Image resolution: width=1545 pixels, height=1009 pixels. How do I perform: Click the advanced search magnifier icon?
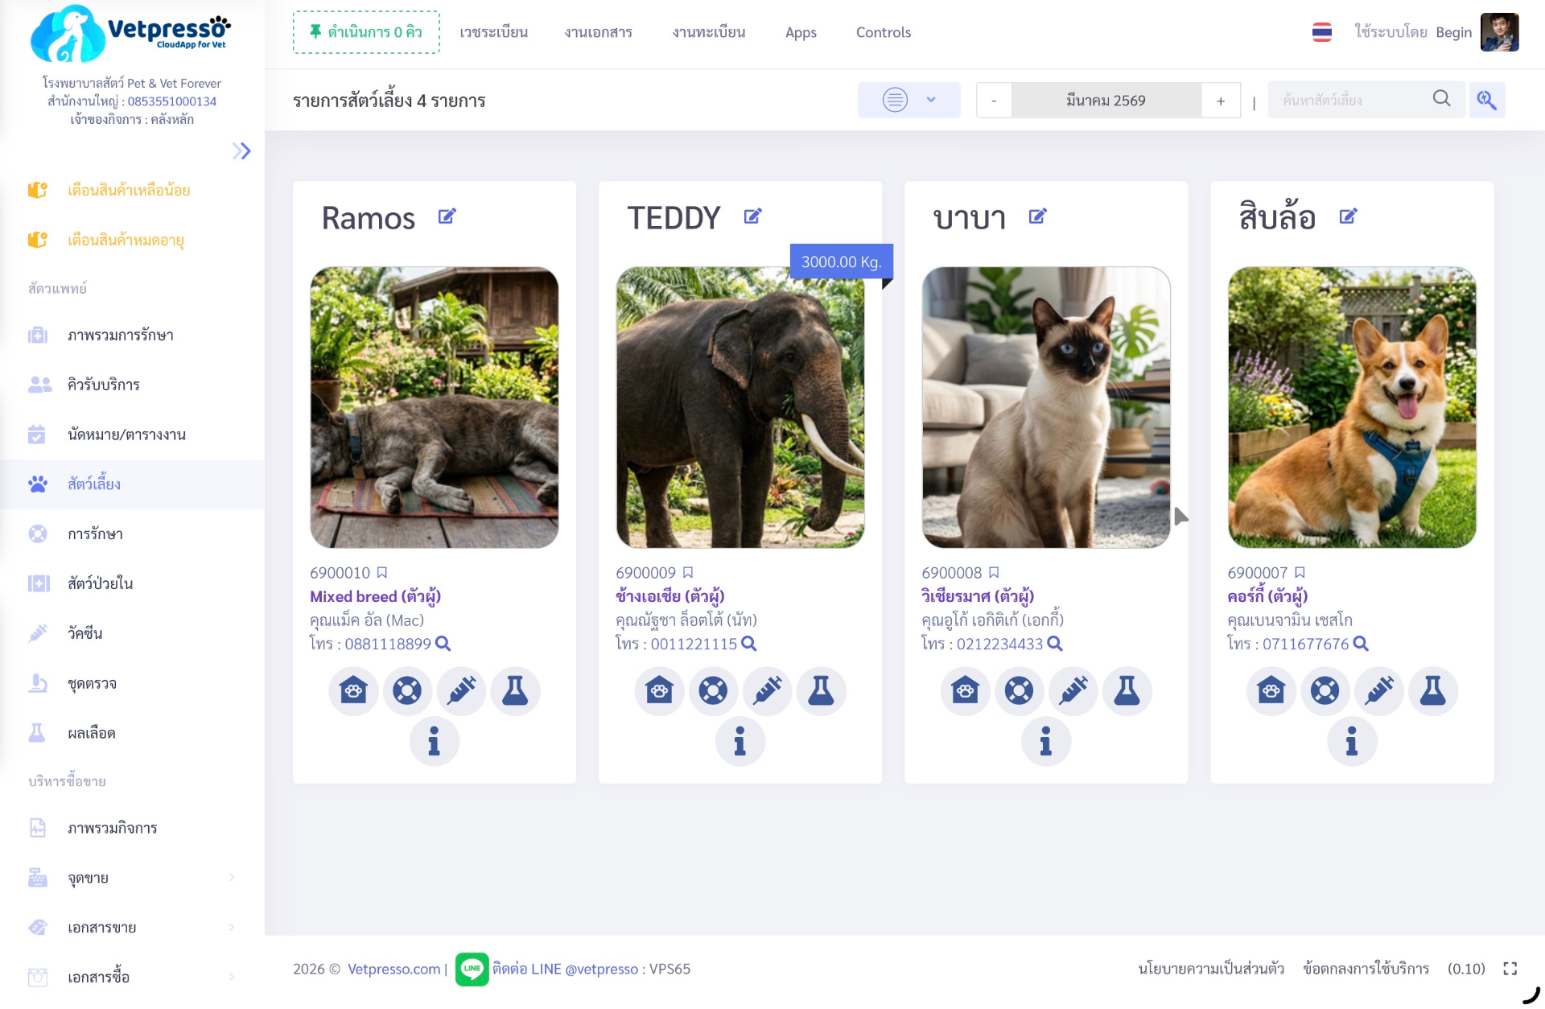pyautogui.click(x=1488, y=100)
